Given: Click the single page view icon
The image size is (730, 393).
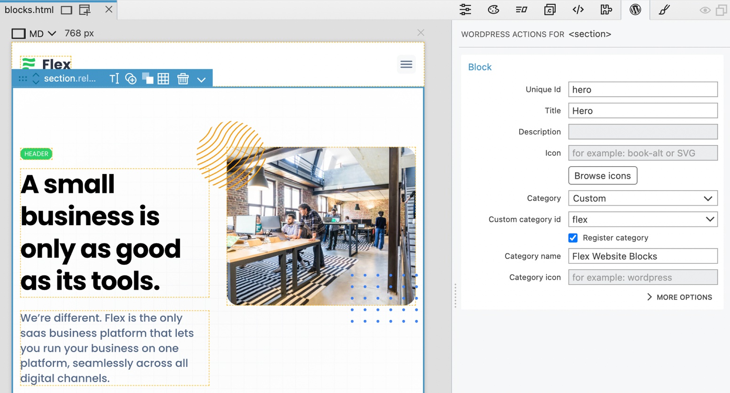Looking at the screenshot, I should 67,10.
